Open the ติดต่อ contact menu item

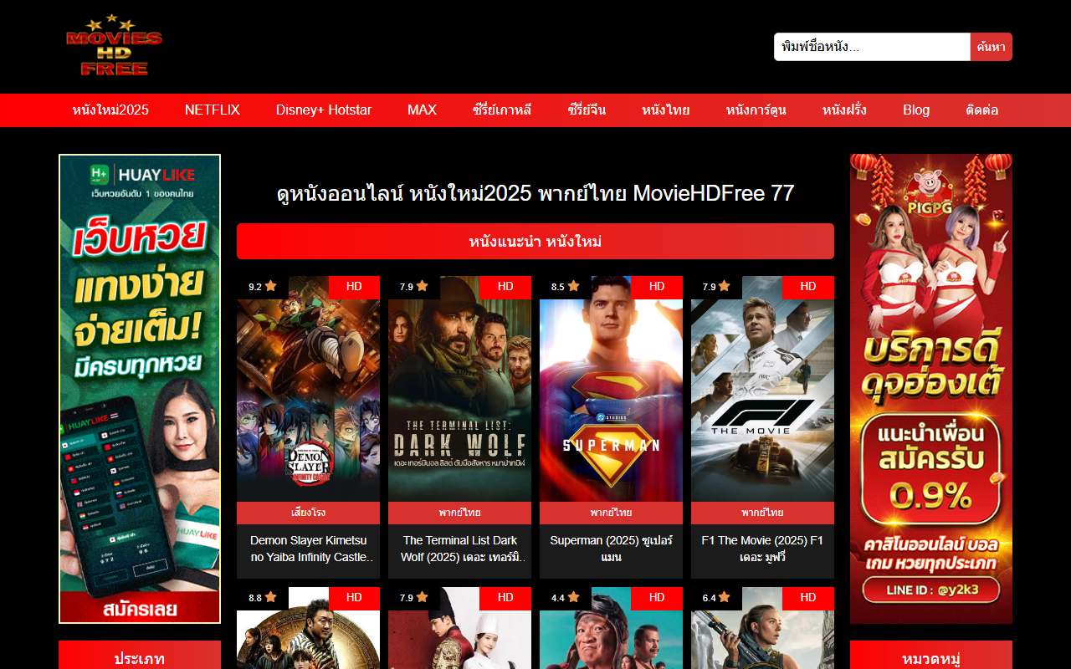click(x=982, y=110)
